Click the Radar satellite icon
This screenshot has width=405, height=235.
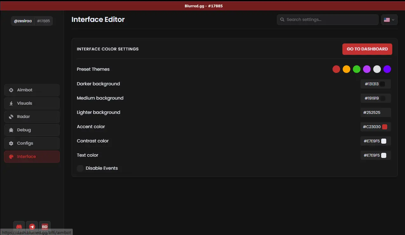pos(11,117)
